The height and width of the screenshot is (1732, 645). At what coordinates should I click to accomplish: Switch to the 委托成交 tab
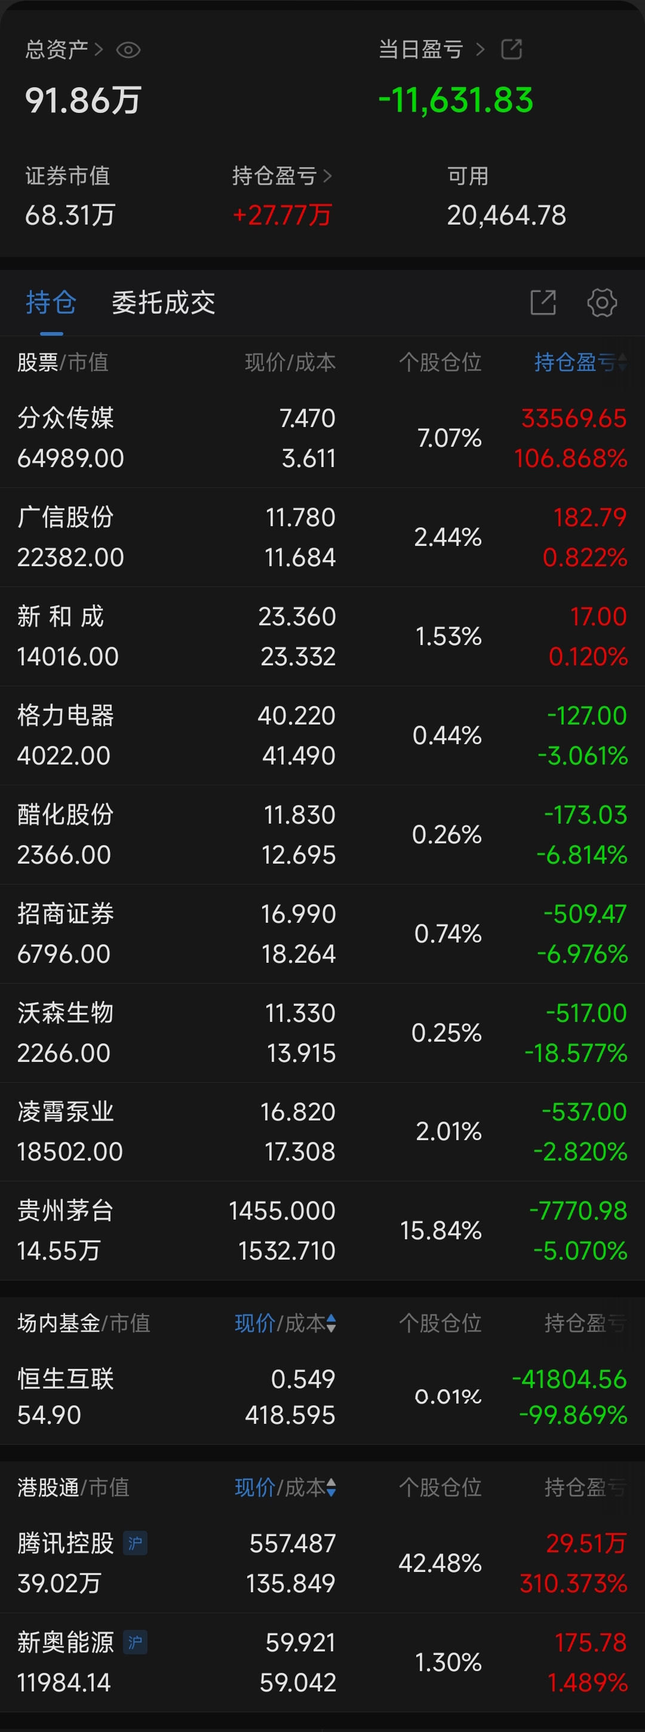(164, 303)
